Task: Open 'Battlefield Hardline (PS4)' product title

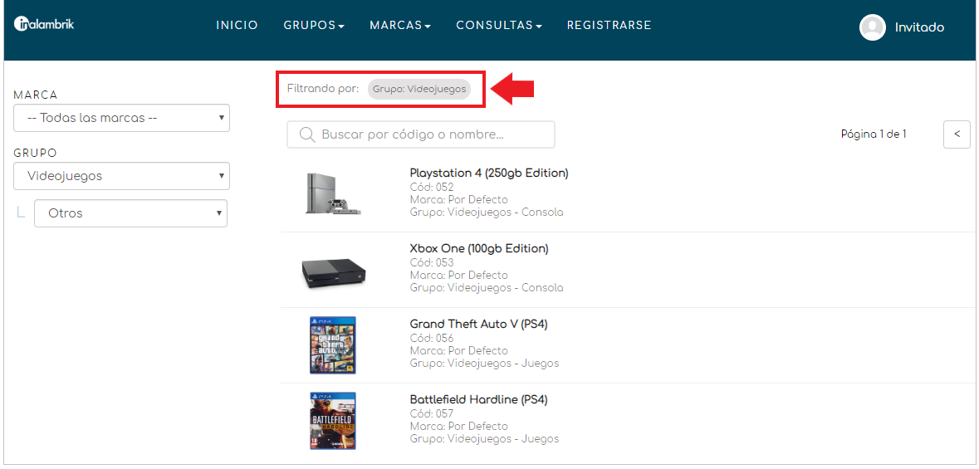Action: 478,399
